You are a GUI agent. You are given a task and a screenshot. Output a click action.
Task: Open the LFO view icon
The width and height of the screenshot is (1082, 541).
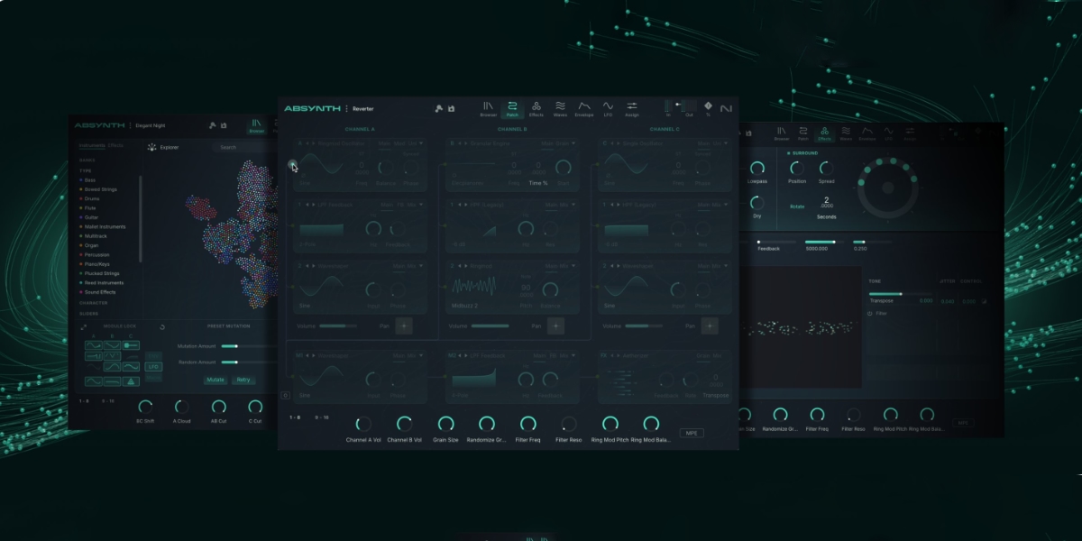(608, 109)
